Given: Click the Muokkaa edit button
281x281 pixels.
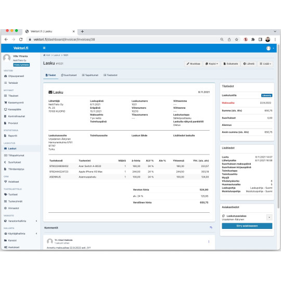Looking at the screenshot, I should pyautogui.click(x=193, y=63).
